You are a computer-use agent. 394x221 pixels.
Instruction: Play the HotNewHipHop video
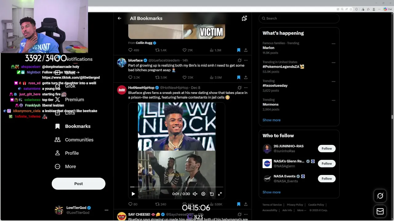point(133,194)
